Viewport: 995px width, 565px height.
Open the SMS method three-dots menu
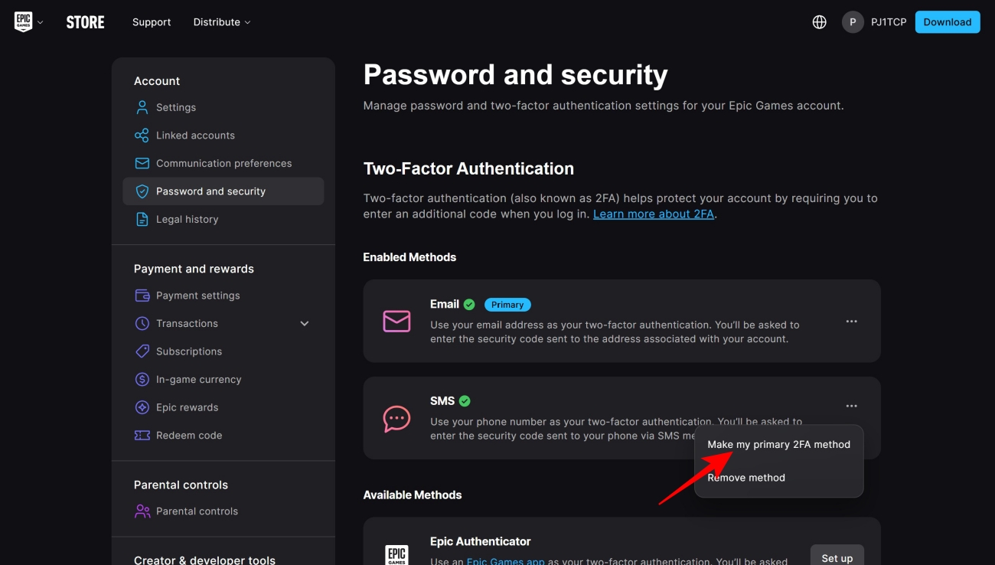[851, 406]
